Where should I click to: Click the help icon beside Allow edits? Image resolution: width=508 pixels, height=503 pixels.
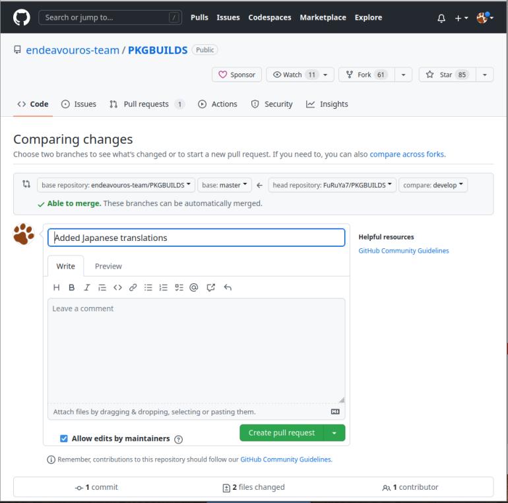[178, 439]
